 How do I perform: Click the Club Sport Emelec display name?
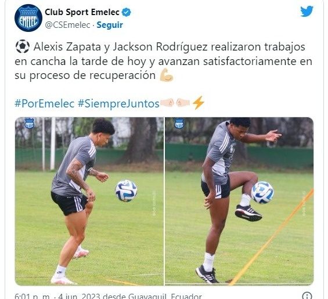point(82,12)
